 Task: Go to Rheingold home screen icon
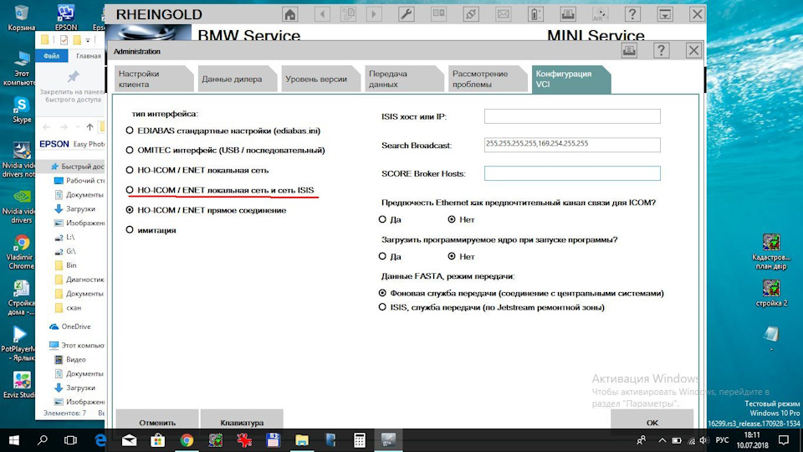[x=290, y=14]
